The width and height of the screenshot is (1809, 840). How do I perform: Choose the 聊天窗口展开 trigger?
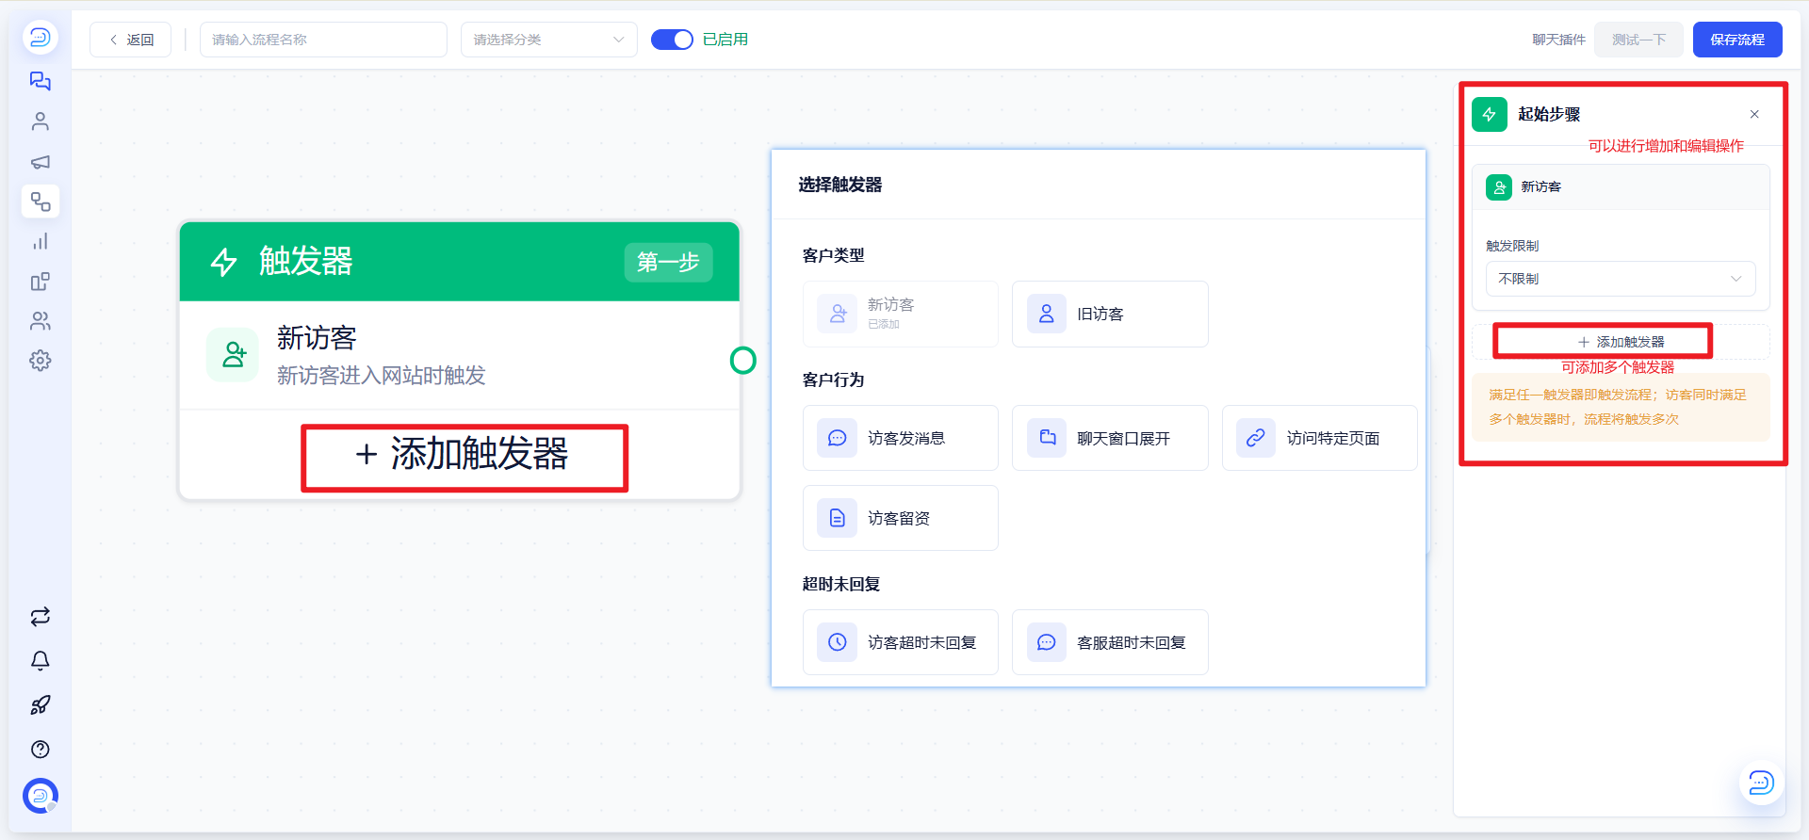(1110, 438)
